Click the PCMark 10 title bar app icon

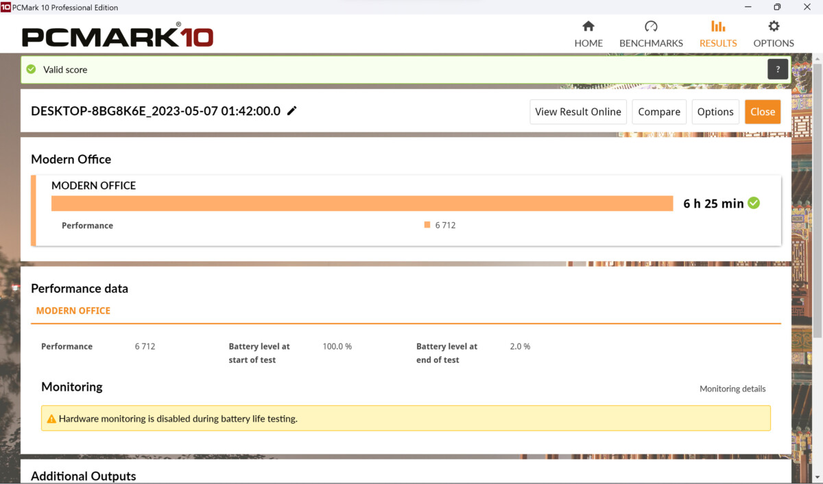[5, 7]
